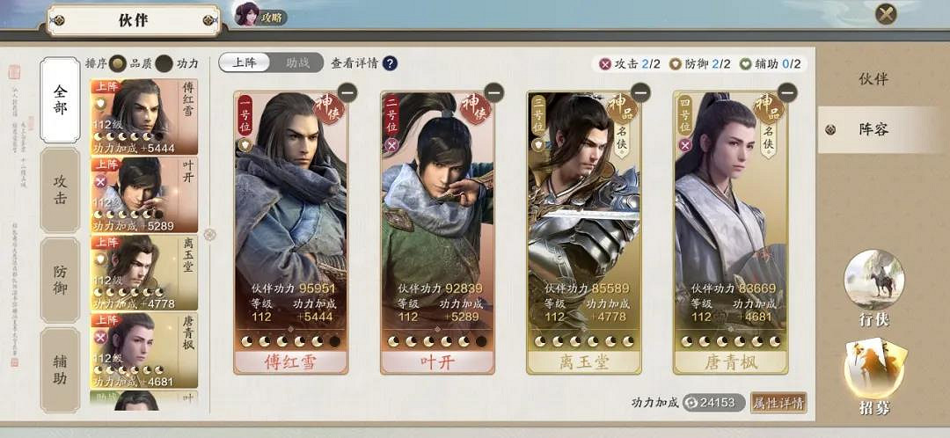
Task: Filter partners by 辅助 tab
Action: click(x=60, y=370)
